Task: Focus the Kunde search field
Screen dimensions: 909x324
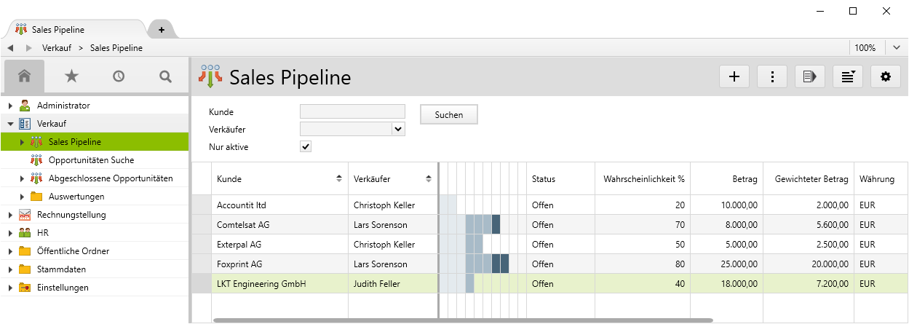Action: click(352, 111)
